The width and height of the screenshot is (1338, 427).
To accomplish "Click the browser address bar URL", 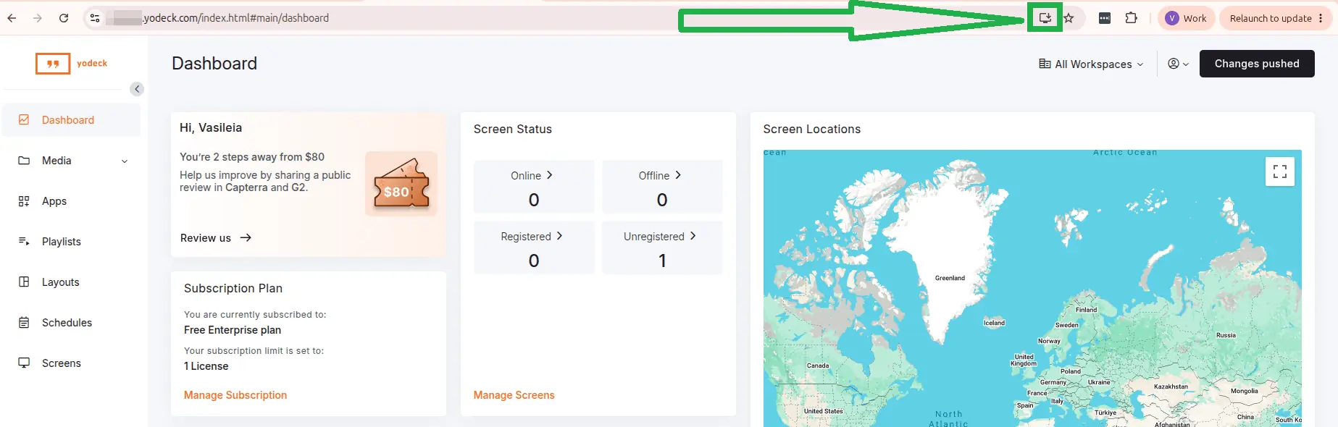I will [235, 18].
